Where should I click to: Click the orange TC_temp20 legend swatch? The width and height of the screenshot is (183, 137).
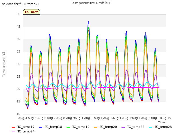96,127
